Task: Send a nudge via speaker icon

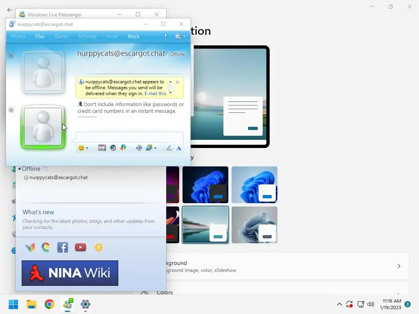Action: [113, 148]
